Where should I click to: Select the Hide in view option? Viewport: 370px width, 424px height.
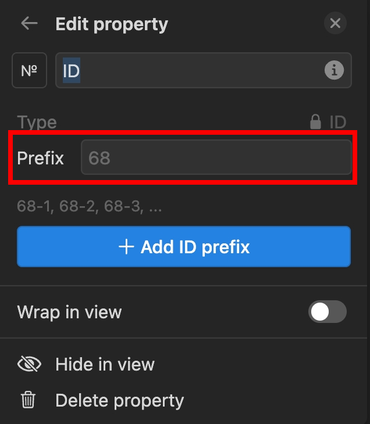105,364
